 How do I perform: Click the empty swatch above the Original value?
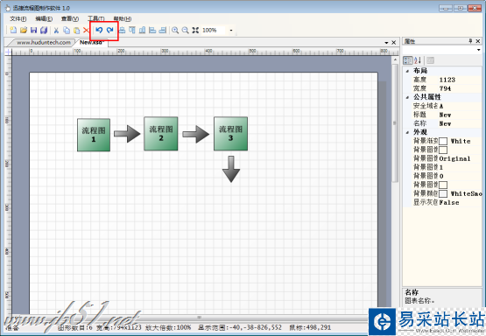[443, 150]
